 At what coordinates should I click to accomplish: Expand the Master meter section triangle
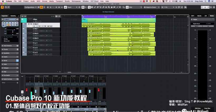192,20
